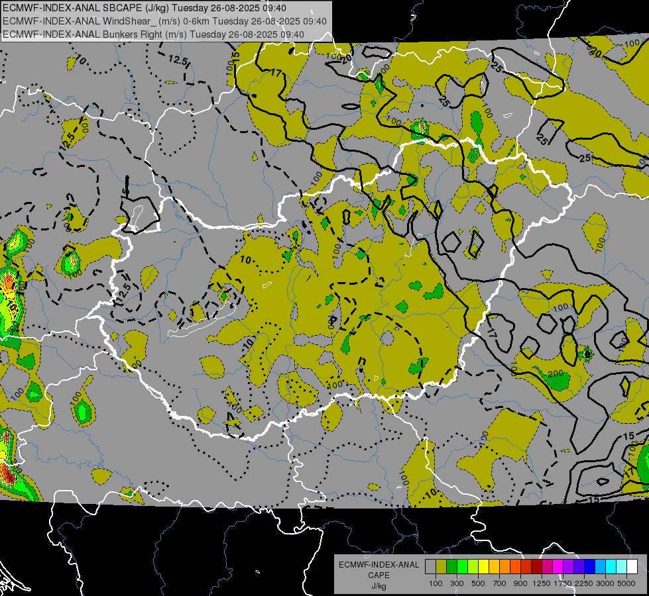Click the legend's 1750 tick label
Screen dimensions: 649x596
(563, 583)
